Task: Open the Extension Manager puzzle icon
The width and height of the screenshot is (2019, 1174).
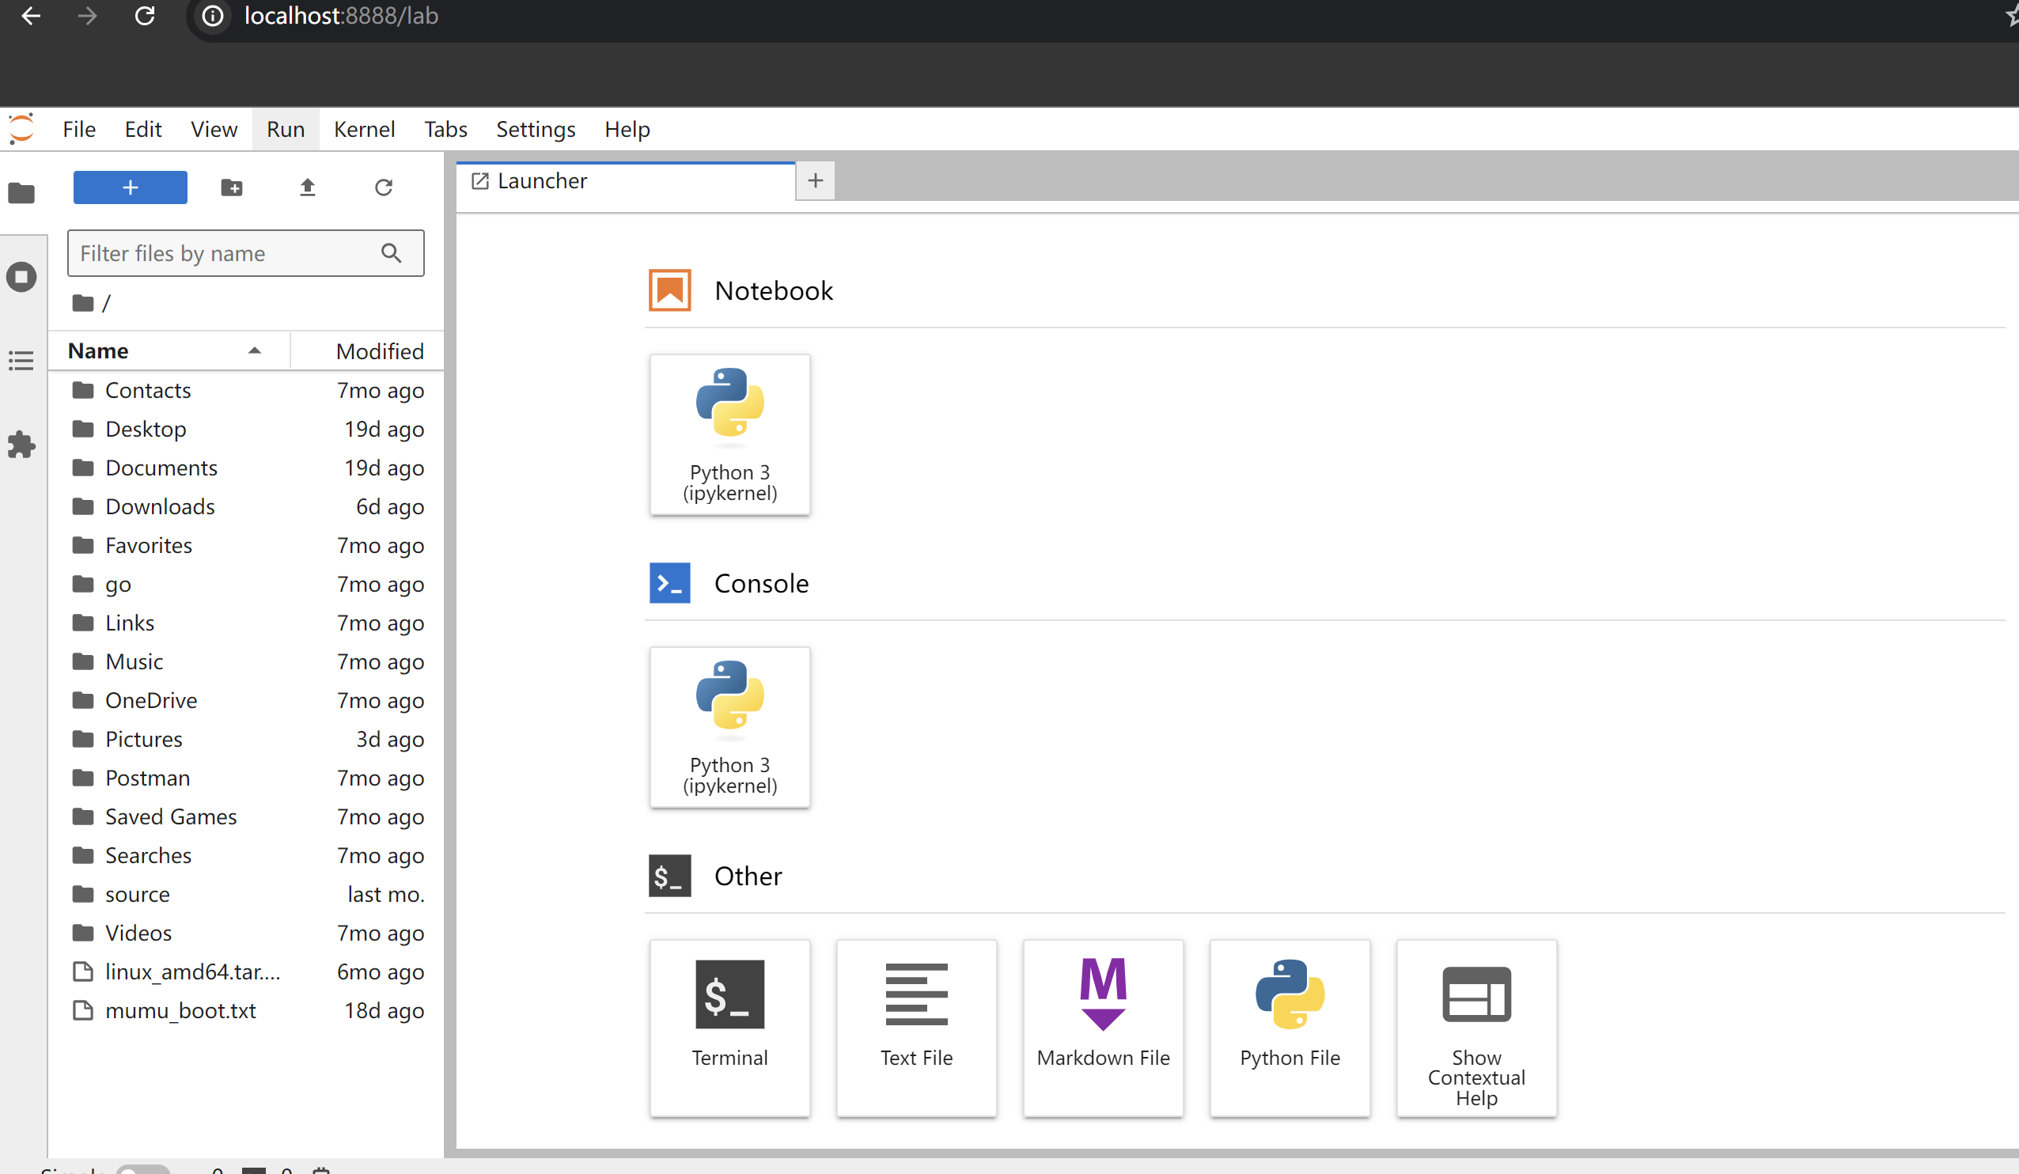Action: click(21, 445)
